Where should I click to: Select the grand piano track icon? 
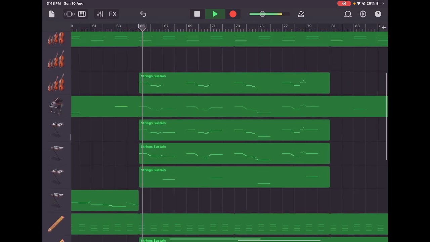[x=56, y=106]
